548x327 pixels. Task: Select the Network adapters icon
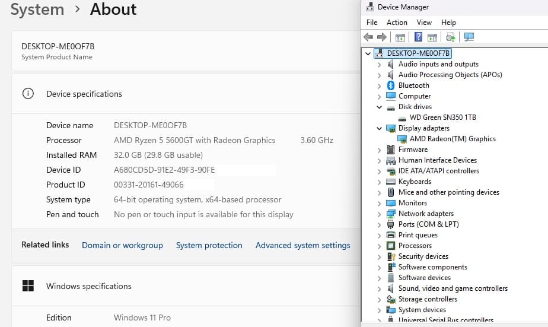click(x=391, y=214)
